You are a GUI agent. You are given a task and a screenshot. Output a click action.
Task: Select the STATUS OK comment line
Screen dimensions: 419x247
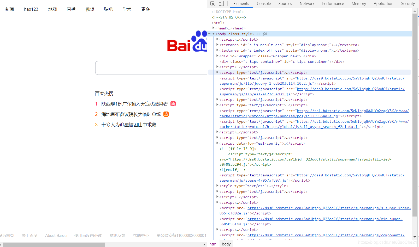point(229,17)
